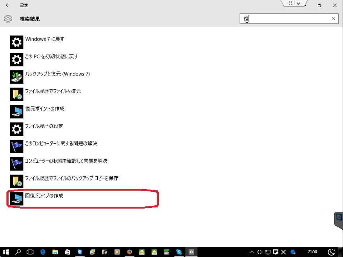Expand the hidden tray icons chevron
This screenshot has width=343, height=257.
[x=251, y=252]
